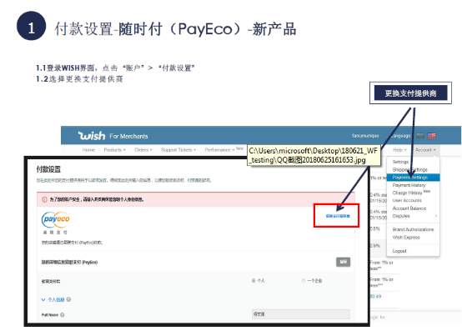The image size is (462, 336).
Task: Click the PayEco logo
Action: click(x=56, y=219)
